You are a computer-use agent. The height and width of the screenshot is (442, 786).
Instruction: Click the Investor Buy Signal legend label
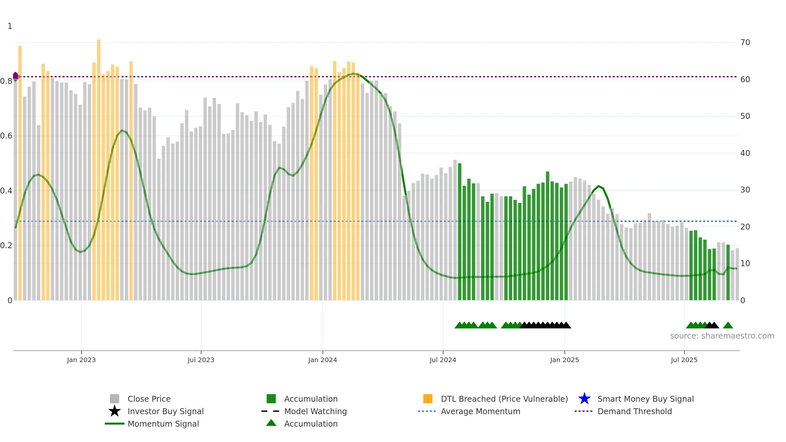pos(166,411)
